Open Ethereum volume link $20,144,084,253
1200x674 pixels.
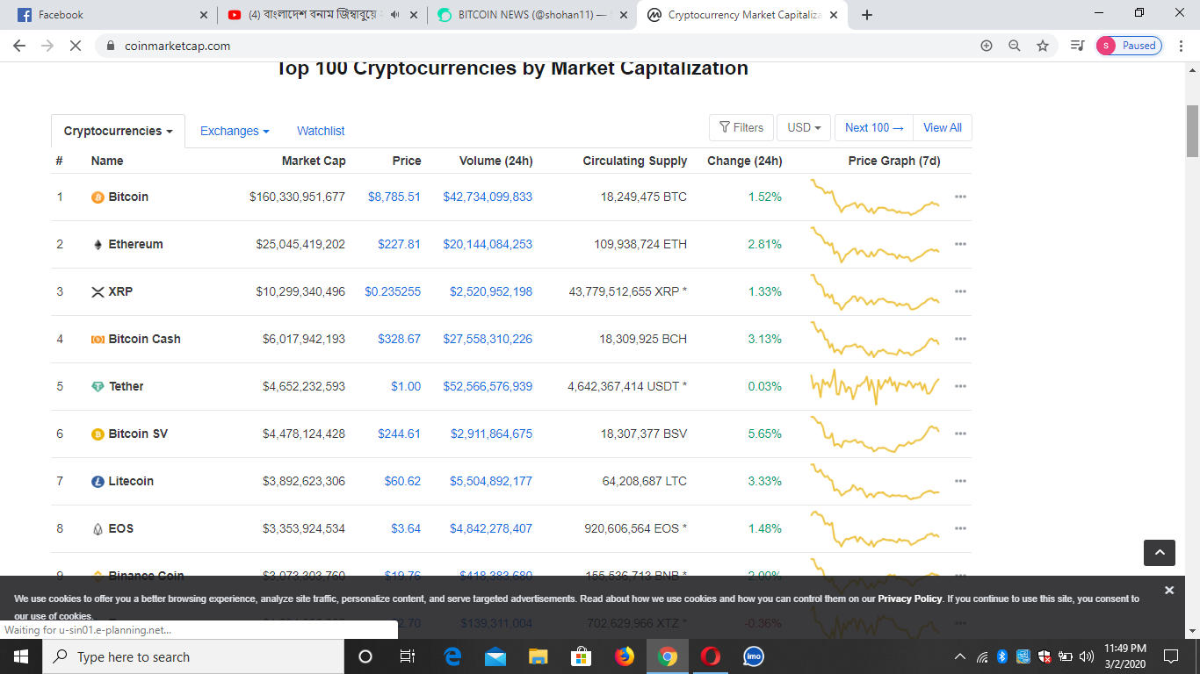pyautogui.click(x=488, y=245)
